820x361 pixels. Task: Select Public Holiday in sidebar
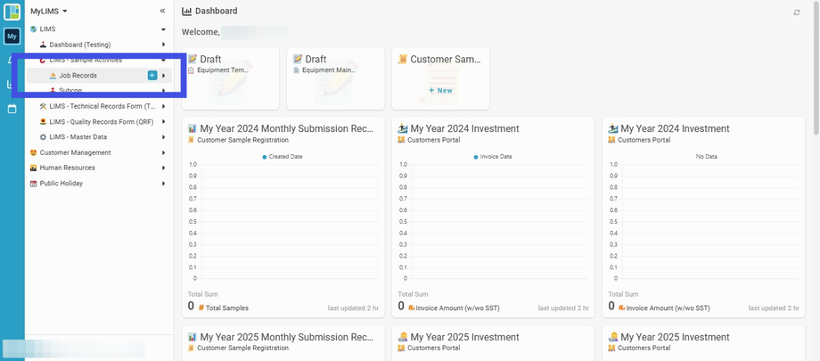61,184
